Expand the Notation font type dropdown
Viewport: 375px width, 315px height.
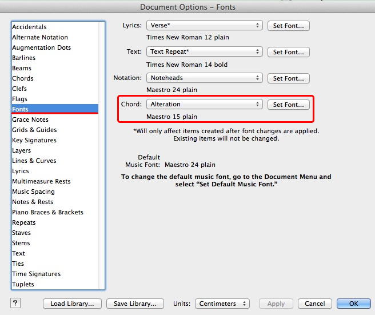tap(204, 78)
